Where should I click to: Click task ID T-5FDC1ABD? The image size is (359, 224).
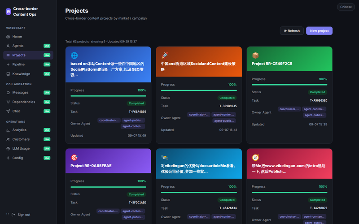(137, 202)
